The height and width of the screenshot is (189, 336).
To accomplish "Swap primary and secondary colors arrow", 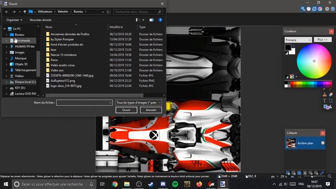I will point(293,46).
